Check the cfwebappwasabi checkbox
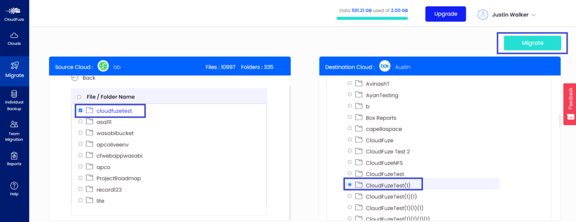576x222 pixels. click(x=80, y=156)
